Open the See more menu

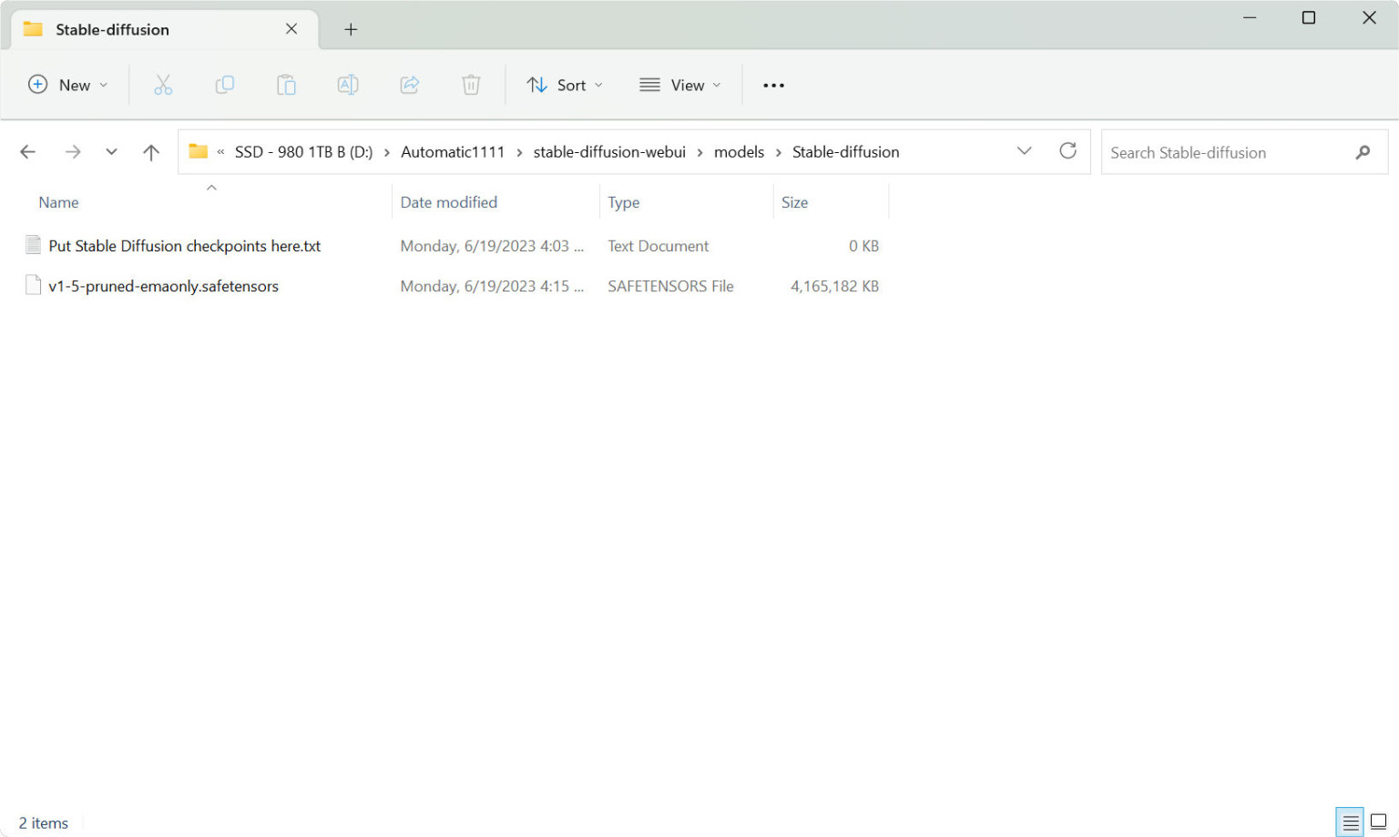tap(773, 85)
